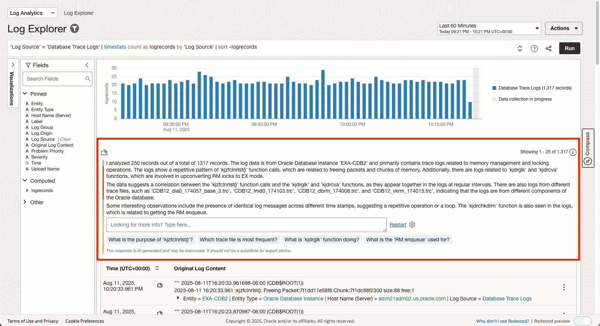Open the three-dot menu for the 10:20:33.961 row
Image resolution: width=600 pixels, height=326 pixels.
click(564, 287)
